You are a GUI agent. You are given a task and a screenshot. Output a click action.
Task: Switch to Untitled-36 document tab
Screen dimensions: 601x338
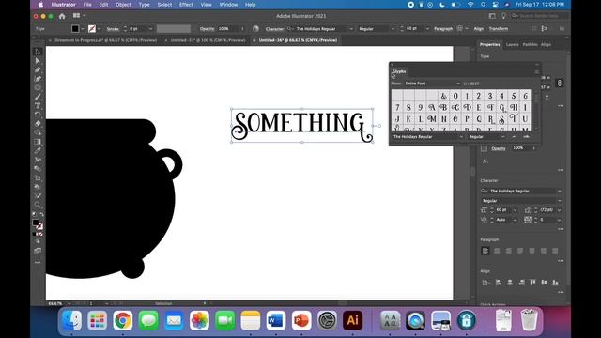coord(298,40)
